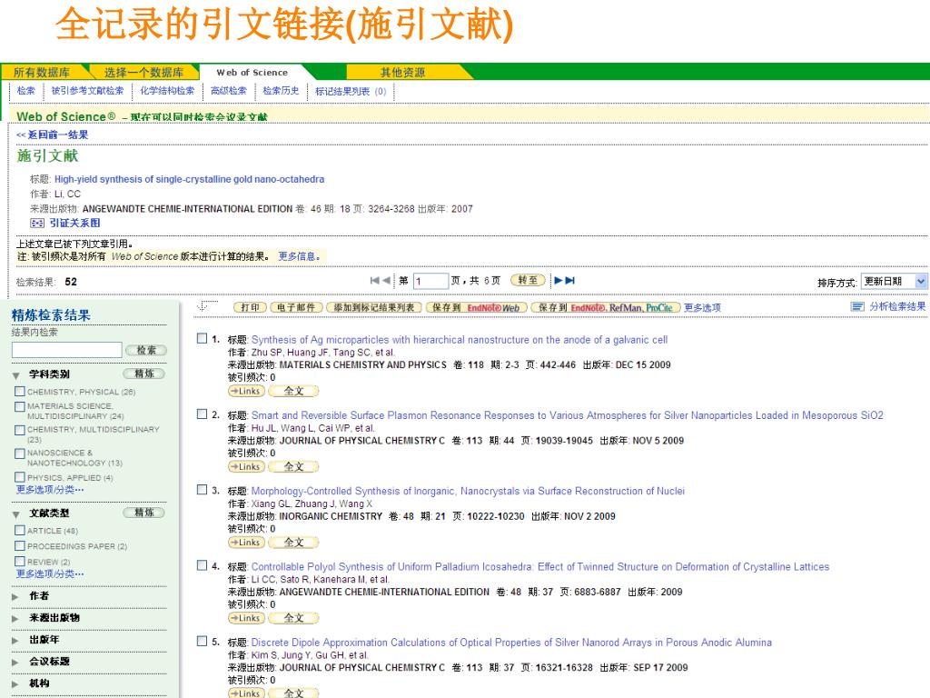
Task: Open the citation map icon (引证关系图)
Action: click(x=37, y=224)
